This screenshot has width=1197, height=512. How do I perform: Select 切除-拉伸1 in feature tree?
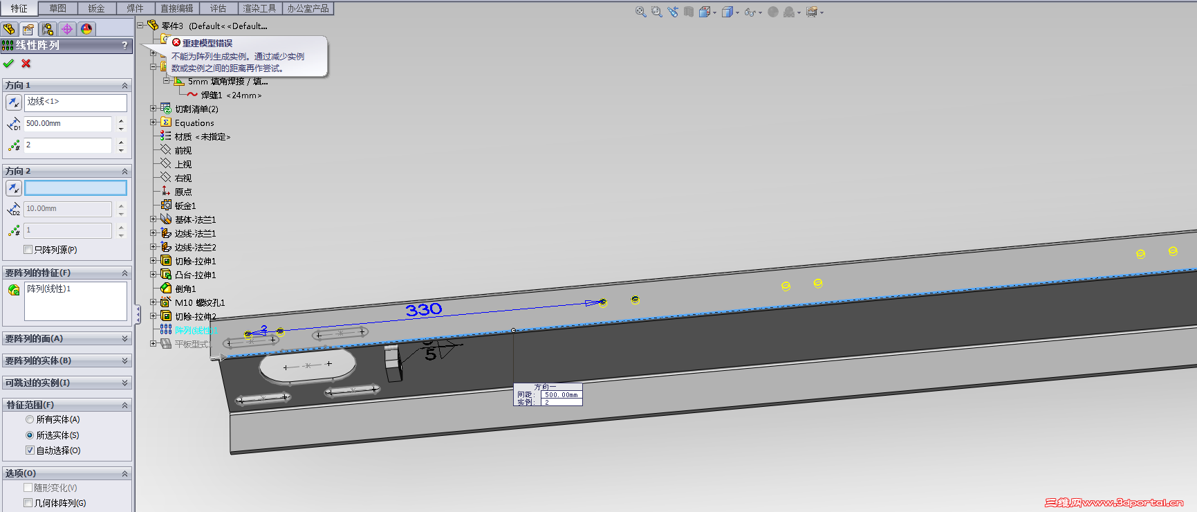pos(195,261)
